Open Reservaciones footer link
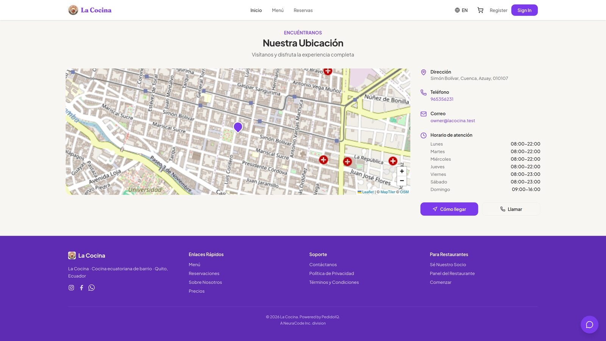 click(x=204, y=274)
